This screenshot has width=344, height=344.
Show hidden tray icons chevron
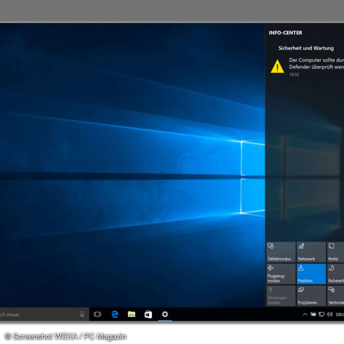305,314
